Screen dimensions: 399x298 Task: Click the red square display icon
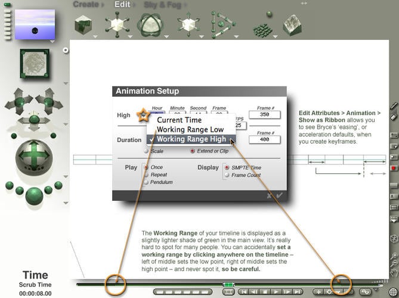point(394,168)
